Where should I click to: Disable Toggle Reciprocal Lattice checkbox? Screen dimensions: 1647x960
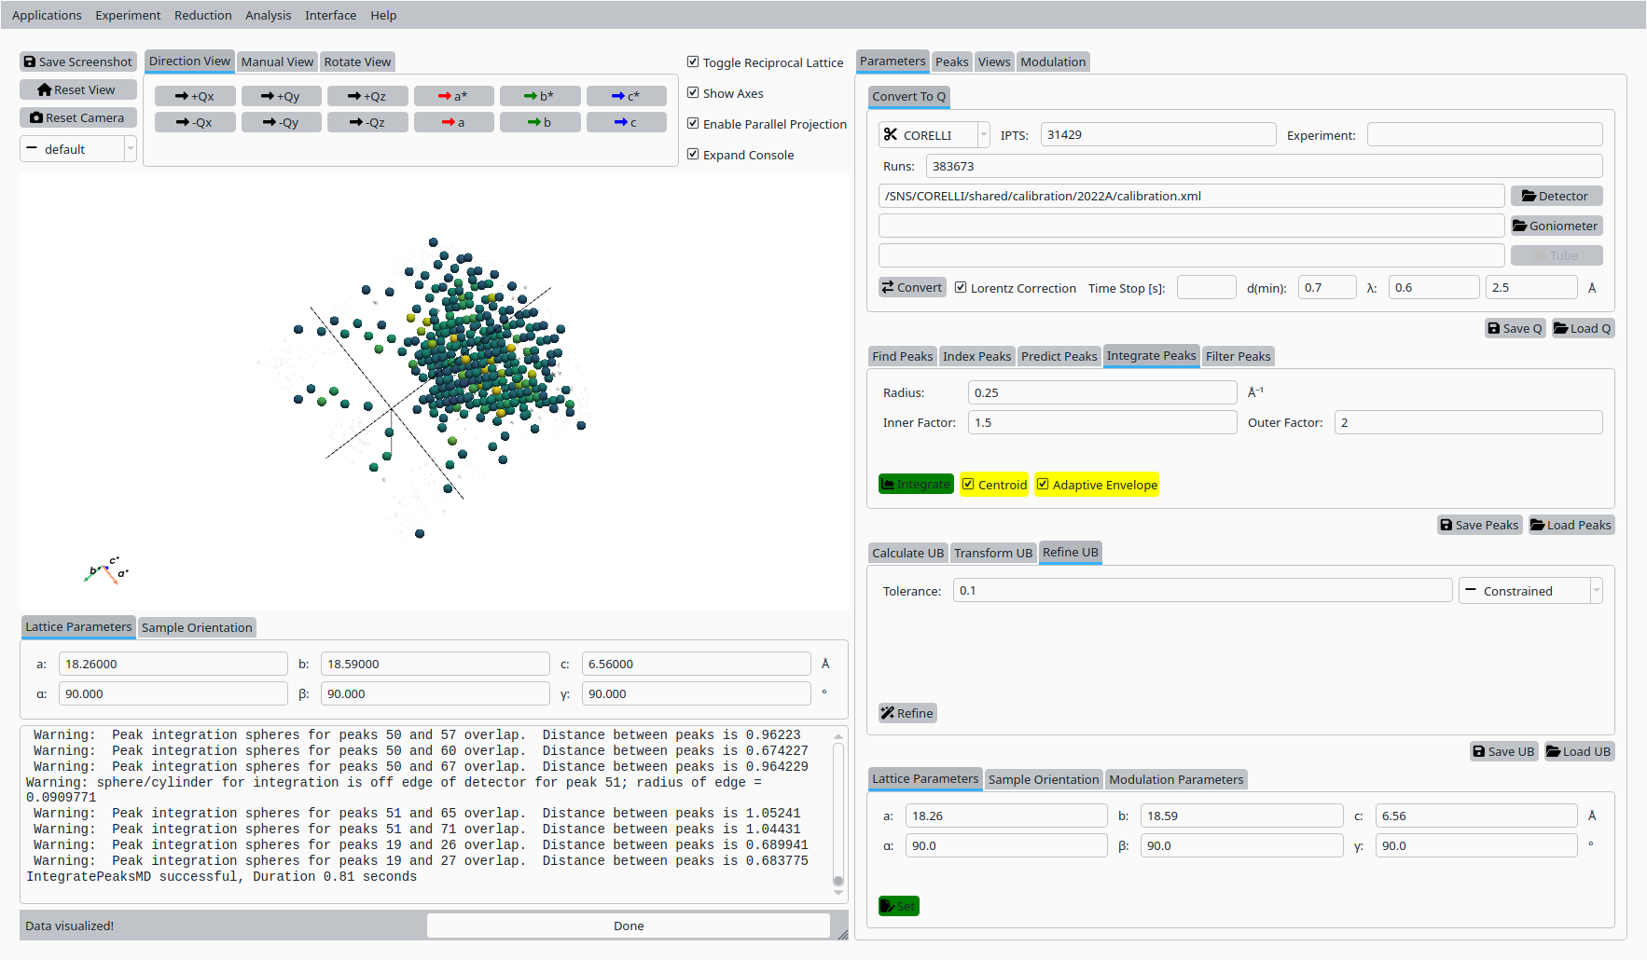click(693, 62)
